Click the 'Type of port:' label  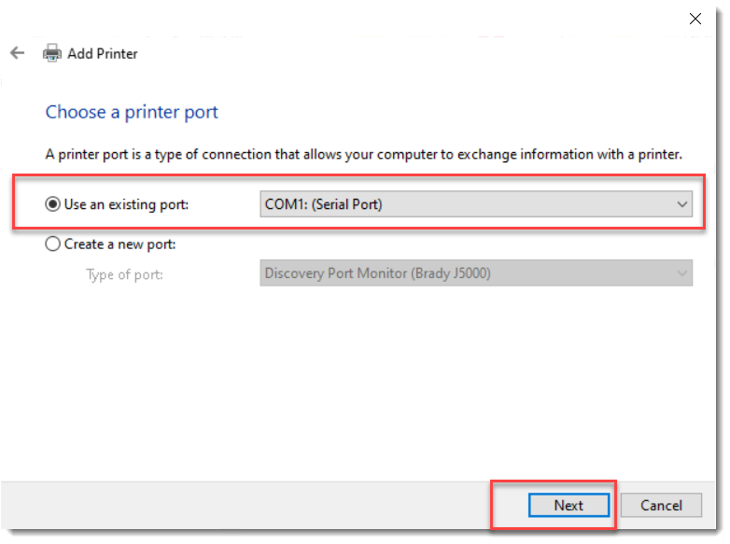click(x=124, y=274)
